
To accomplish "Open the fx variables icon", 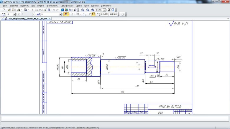I will pos(70,10).
